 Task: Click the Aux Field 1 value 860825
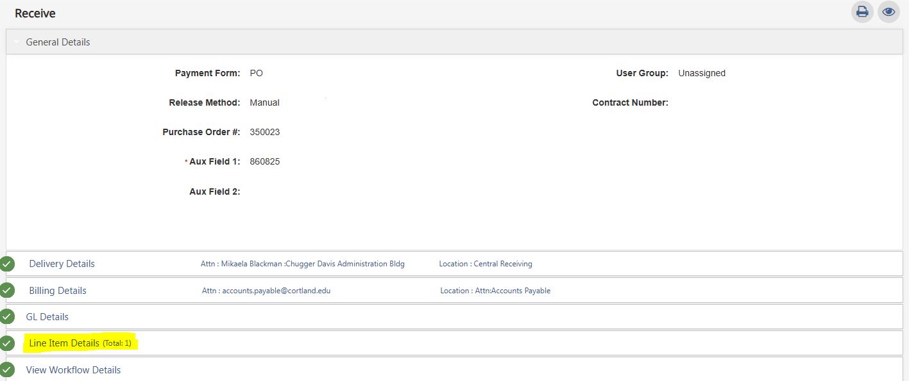coord(264,161)
